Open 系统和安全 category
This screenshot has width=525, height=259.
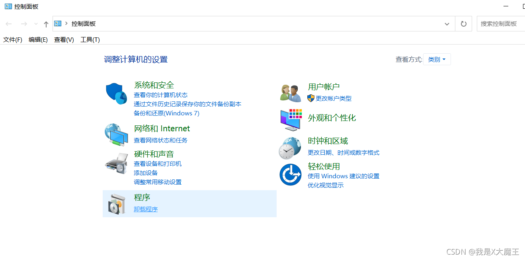coord(154,85)
